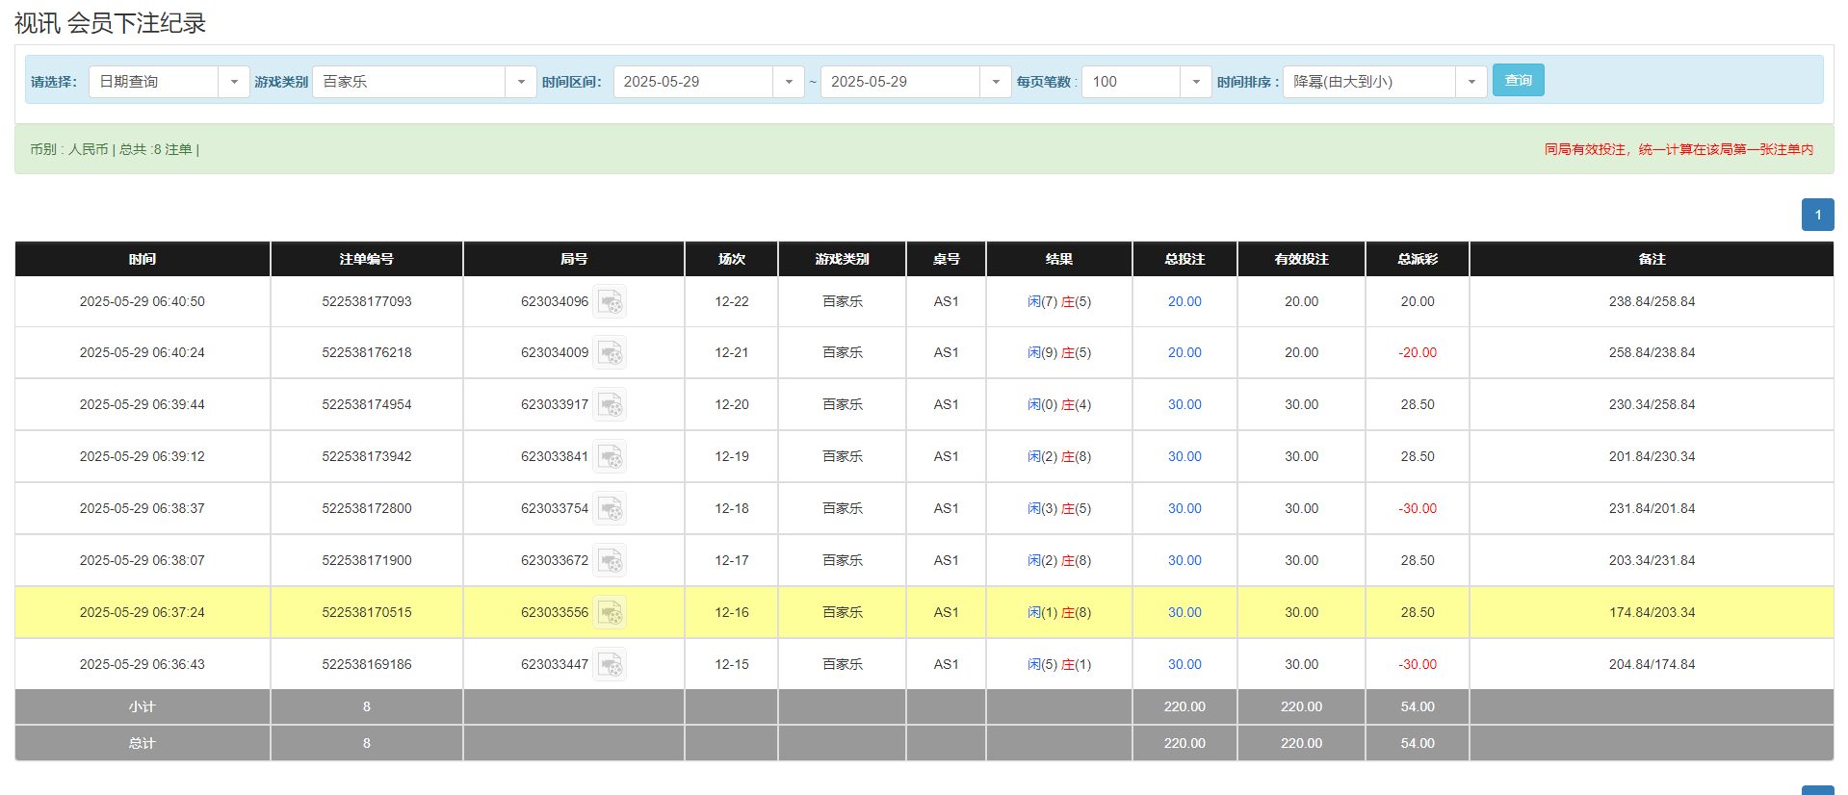Click replay icon beside round 623033841
The image size is (1848, 795).
coord(610,457)
